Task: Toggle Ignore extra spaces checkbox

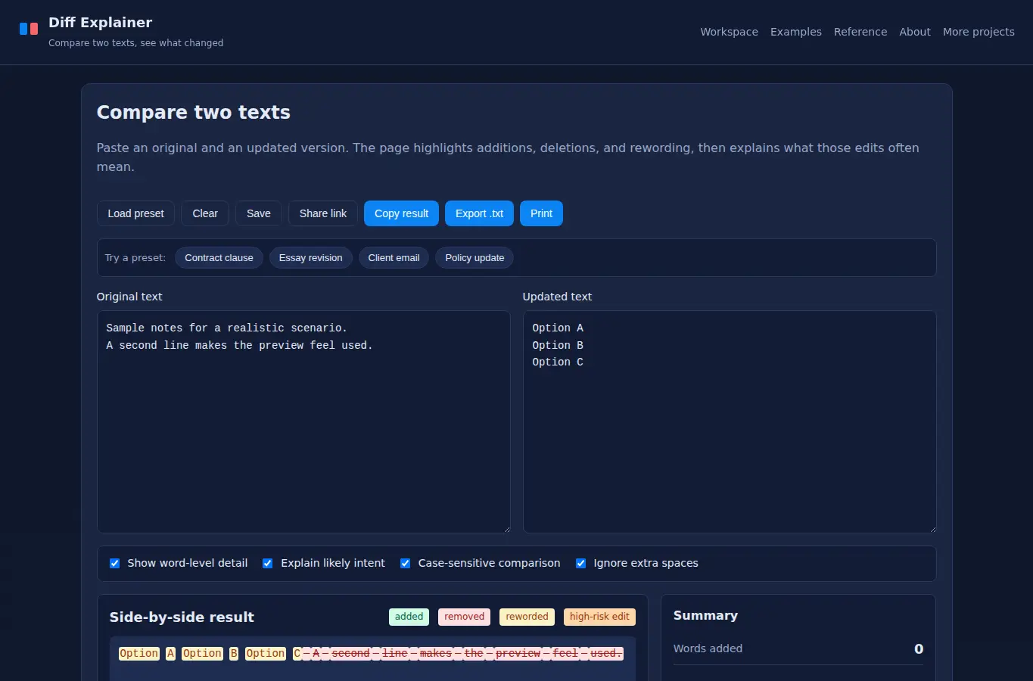Action: pyautogui.click(x=581, y=563)
